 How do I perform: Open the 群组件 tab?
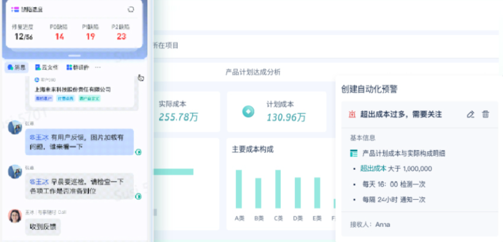pos(78,67)
